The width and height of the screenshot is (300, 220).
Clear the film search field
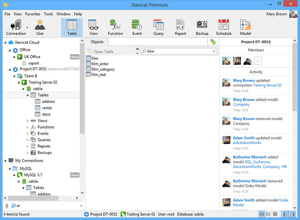click(x=214, y=51)
